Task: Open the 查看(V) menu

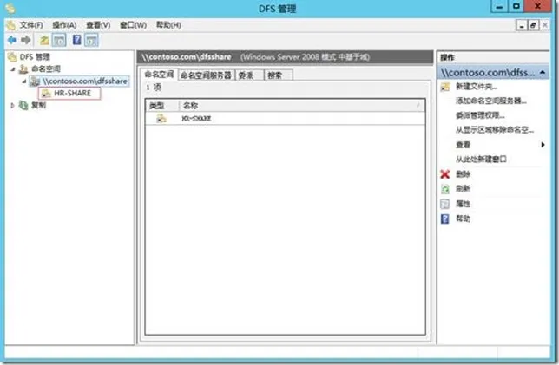Action: (x=98, y=25)
